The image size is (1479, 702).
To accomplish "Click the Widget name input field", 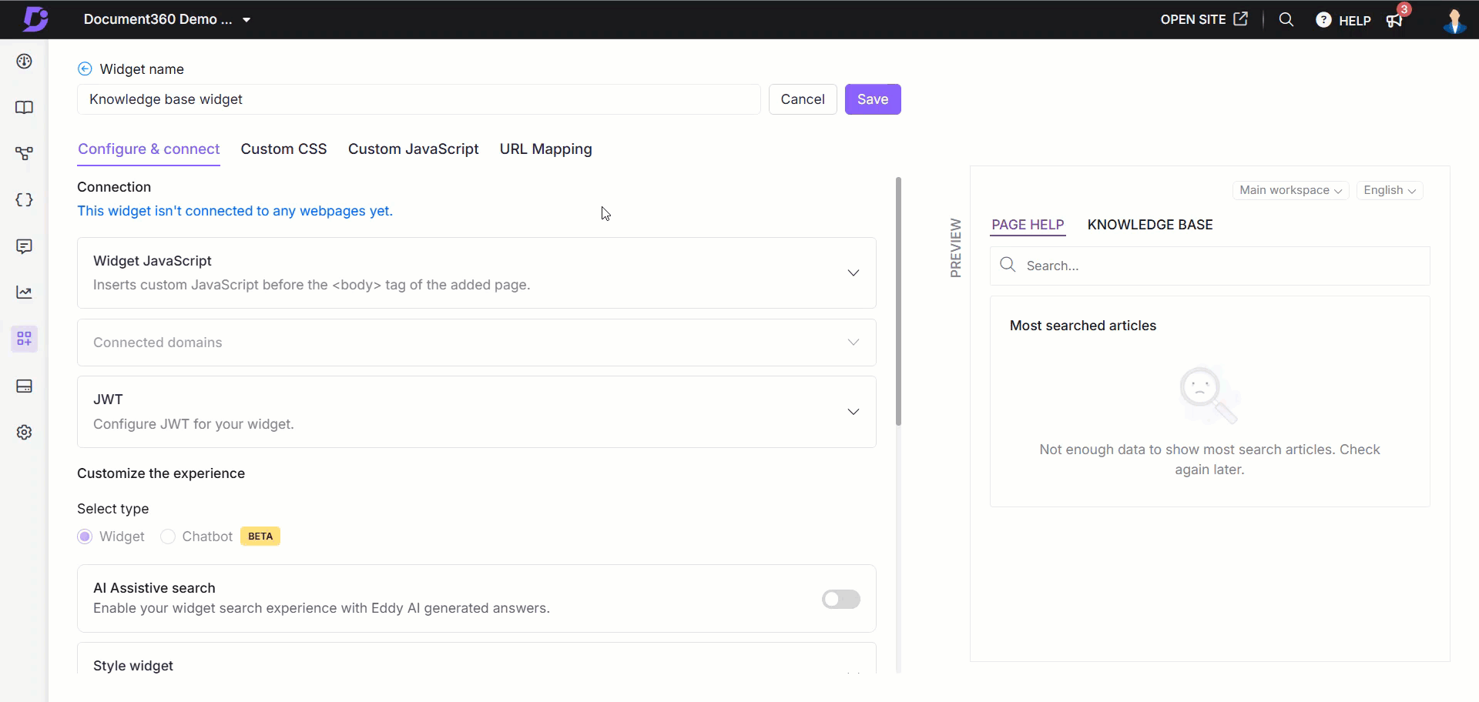I will click(418, 99).
